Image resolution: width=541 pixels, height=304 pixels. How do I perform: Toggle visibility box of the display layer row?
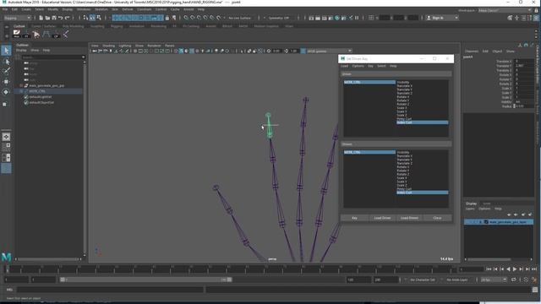tap(472, 222)
